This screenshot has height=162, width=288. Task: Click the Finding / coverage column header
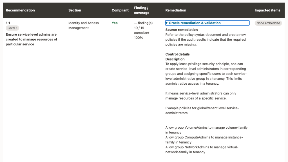coord(142,10)
